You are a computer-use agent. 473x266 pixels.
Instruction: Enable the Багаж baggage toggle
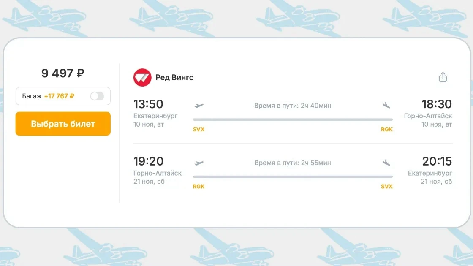point(97,96)
